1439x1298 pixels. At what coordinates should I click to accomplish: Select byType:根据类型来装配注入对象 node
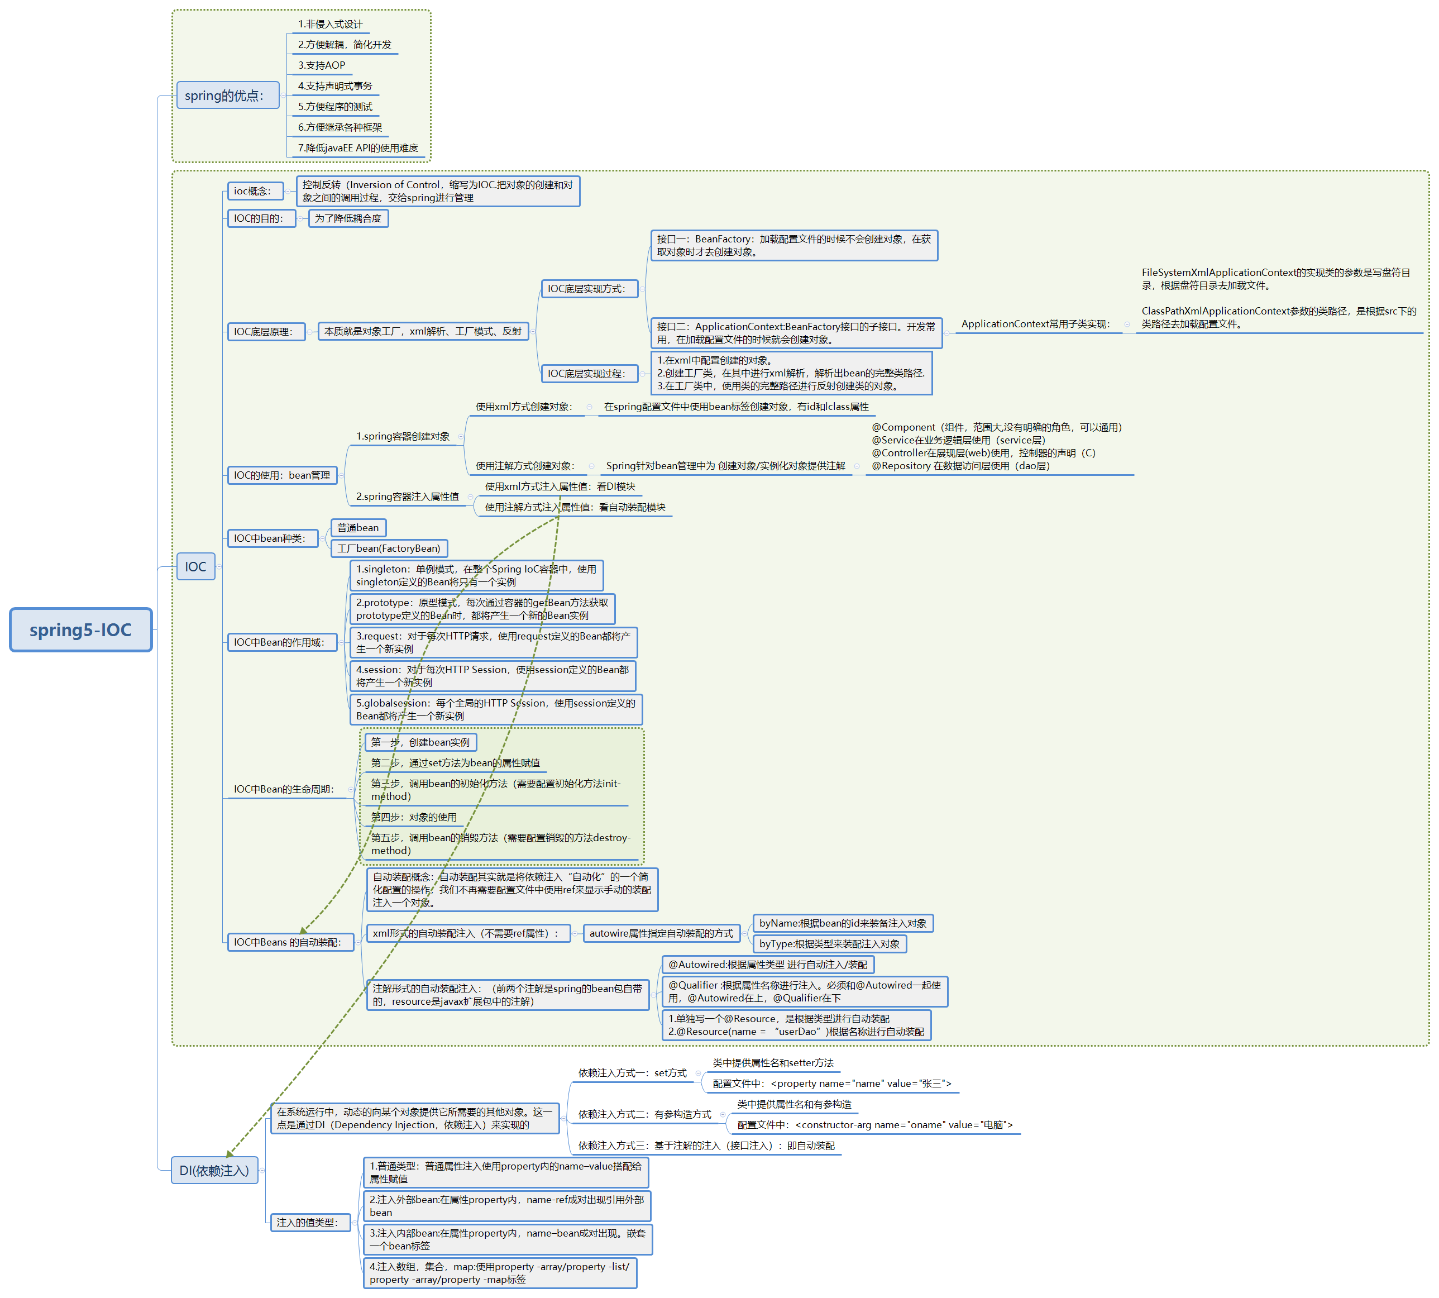pos(830,944)
